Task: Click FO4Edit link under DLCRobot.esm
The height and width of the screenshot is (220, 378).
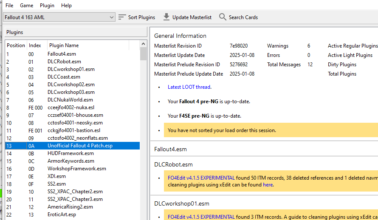Action: pos(201,178)
